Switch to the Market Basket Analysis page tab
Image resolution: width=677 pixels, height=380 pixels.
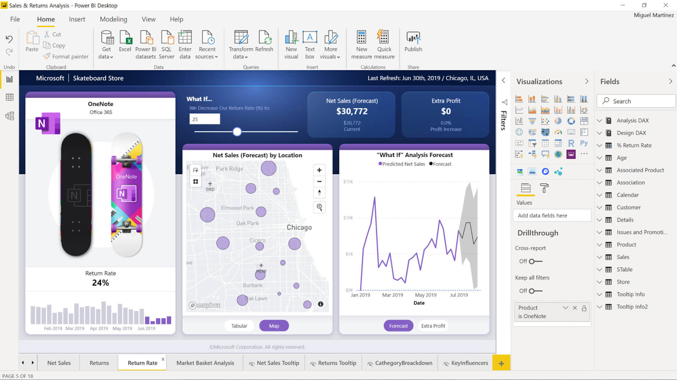tap(205, 363)
